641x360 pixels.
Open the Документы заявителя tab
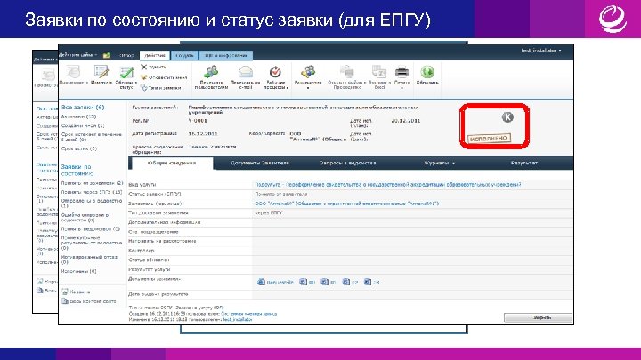[x=260, y=163]
